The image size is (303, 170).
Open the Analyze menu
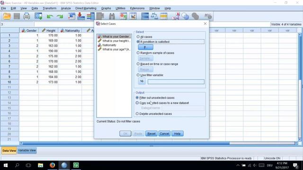66,8
